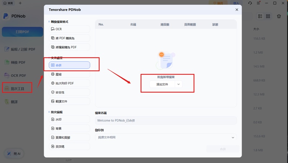Click the 大小 size column header
288x163 pixels.
click(256, 29)
